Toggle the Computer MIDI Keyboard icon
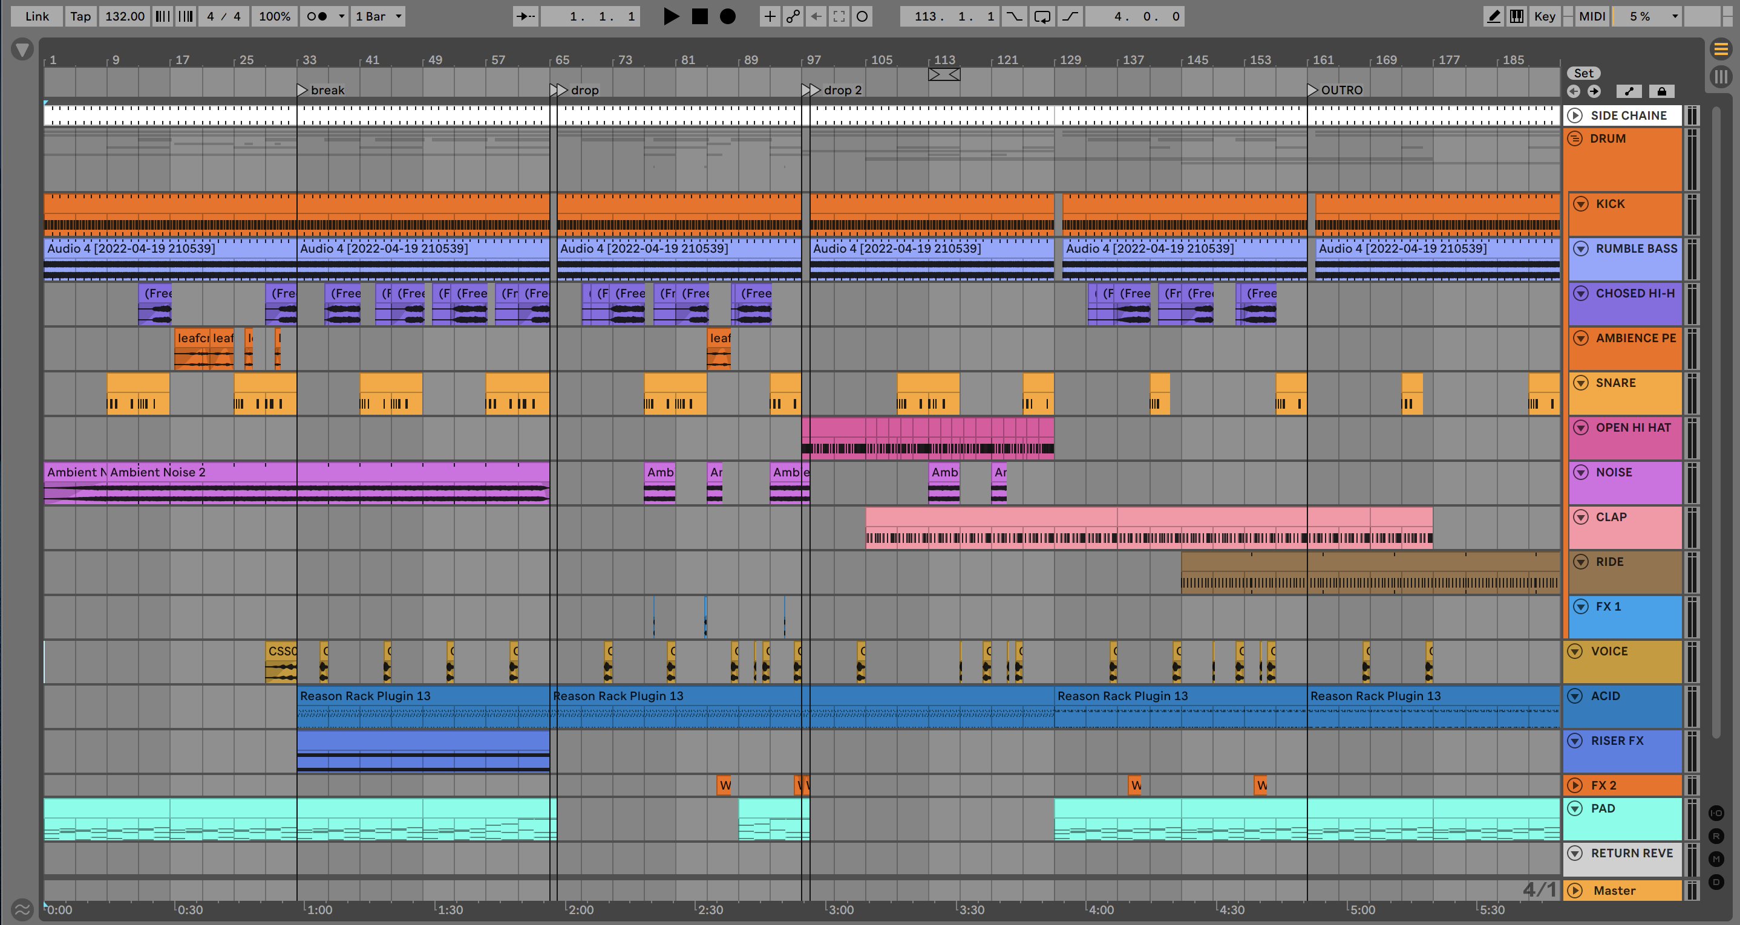 coord(1516,16)
